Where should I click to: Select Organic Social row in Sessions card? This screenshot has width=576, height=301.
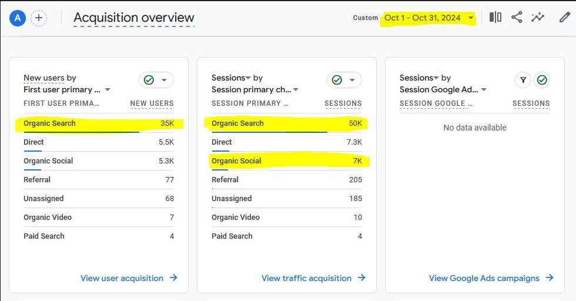(287, 160)
